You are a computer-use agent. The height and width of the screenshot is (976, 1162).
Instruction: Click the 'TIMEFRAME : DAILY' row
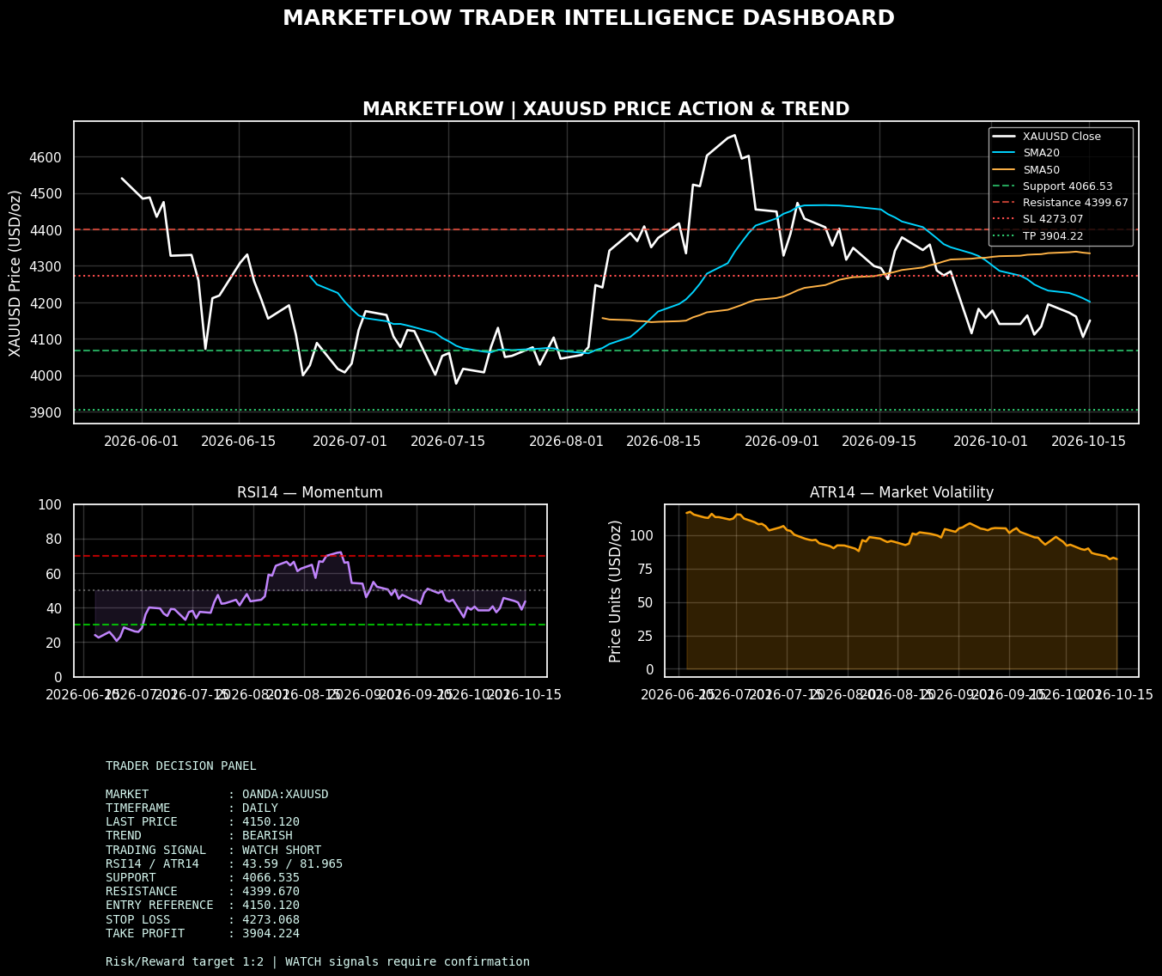pyautogui.click(x=192, y=808)
